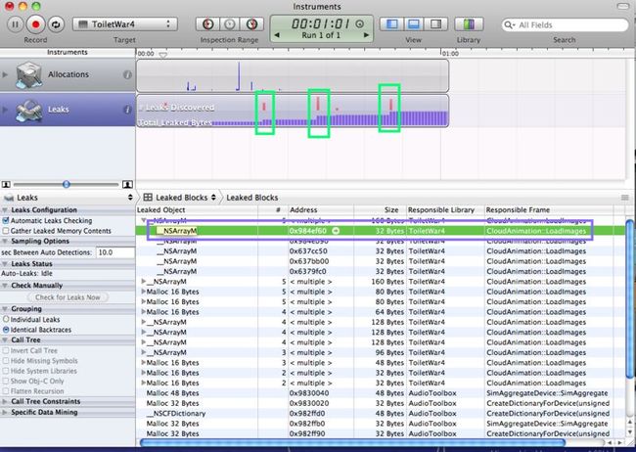Toggle Invert Call Tree checkbox
The height and width of the screenshot is (452, 636).
coord(6,350)
